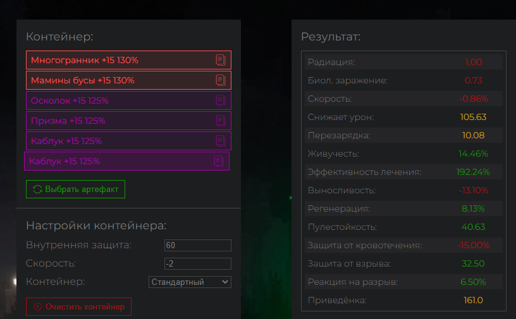Click copy icon on Осколок +15 125% row
Viewport: 516px width, 319px height.
[221, 100]
